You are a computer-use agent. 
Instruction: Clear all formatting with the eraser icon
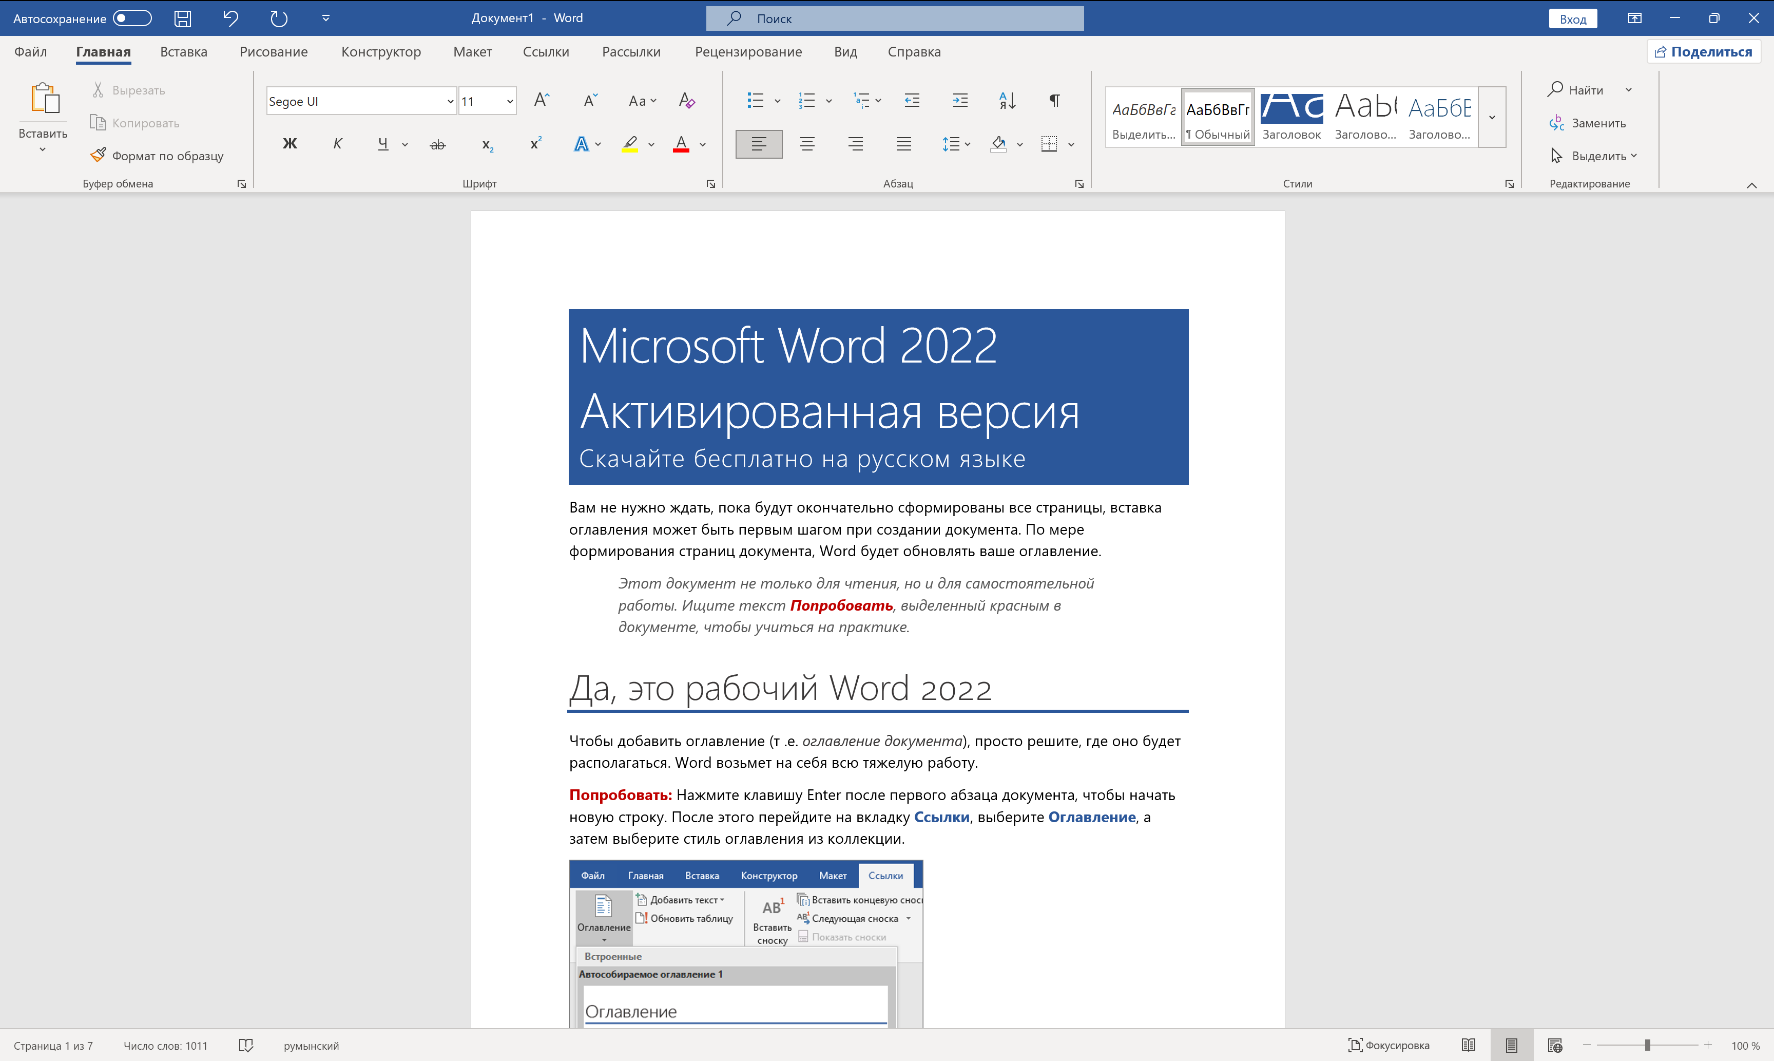click(685, 100)
